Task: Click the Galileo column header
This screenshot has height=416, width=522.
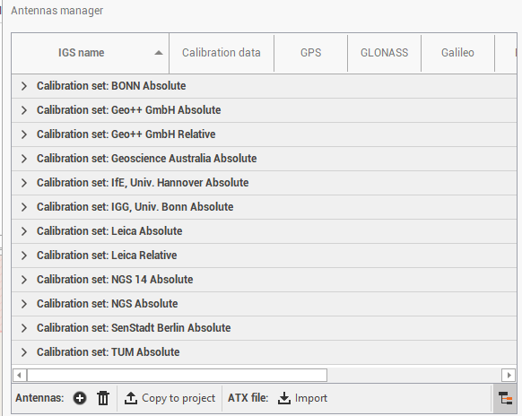Action: (457, 53)
